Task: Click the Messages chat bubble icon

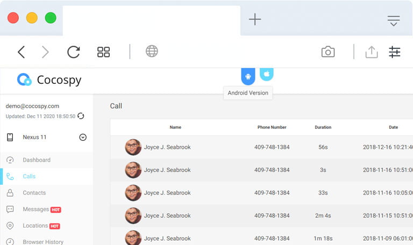Action: click(x=10, y=209)
